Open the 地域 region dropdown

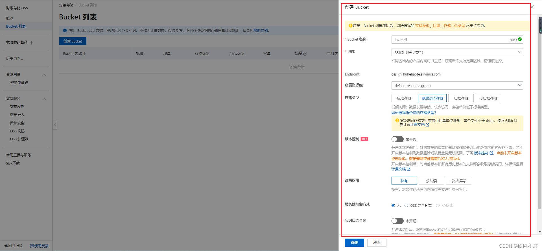pos(457,52)
